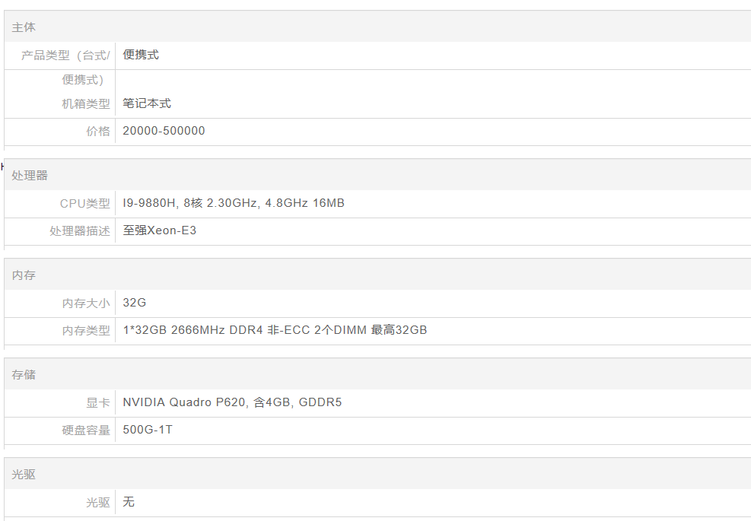Select the 价格 label
This screenshot has width=751, height=521.
(x=98, y=132)
